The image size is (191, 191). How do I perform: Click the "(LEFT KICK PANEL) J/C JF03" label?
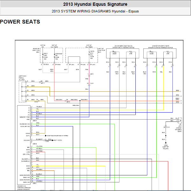23,78
